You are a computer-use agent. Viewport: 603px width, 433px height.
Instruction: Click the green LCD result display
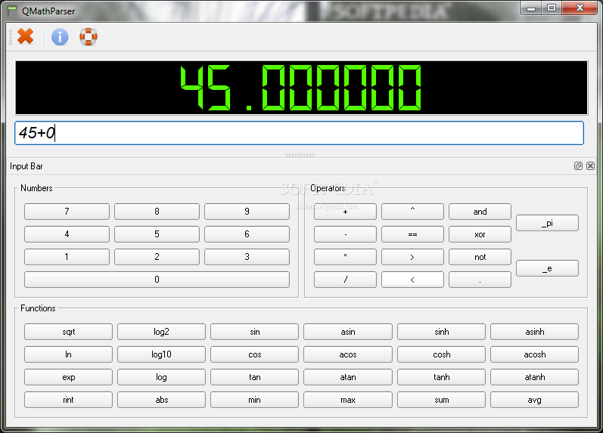[301, 88]
